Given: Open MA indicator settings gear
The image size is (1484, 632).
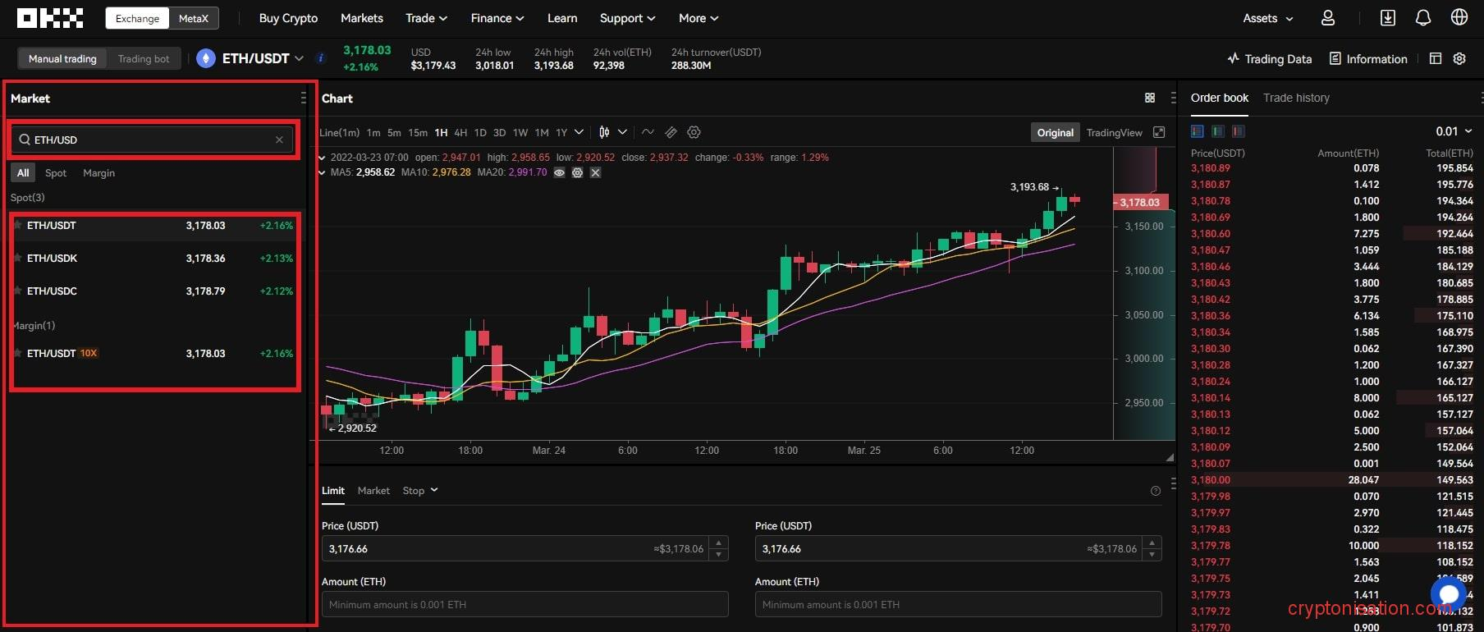Looking at the screenshot, I should click(x=578, y=172).
